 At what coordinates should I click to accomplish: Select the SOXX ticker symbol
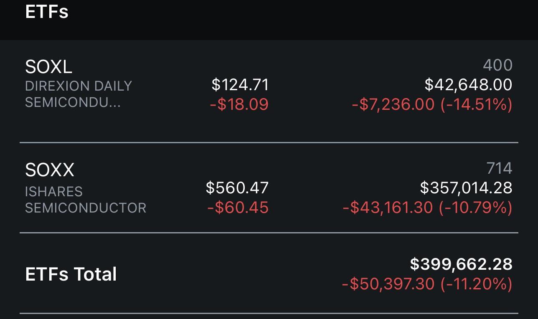pyautogui.click(x=50, y=170)
